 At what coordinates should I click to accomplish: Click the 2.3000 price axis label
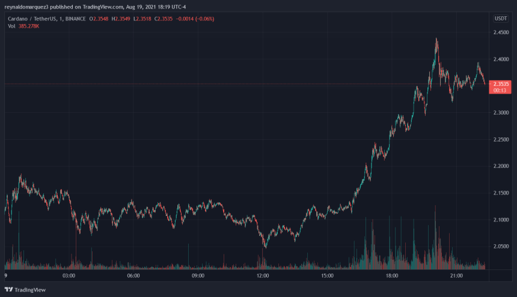(501, 113)
